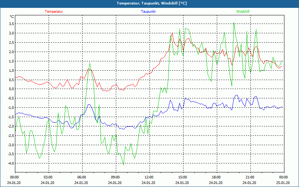Click the 0,5 y-axis value
299x187 pixels.
click(12, 80)
